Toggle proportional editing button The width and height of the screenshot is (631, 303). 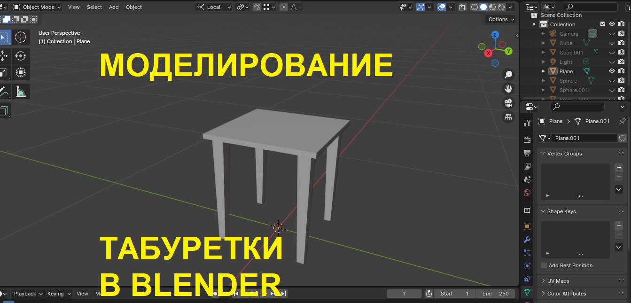[284, 7]
